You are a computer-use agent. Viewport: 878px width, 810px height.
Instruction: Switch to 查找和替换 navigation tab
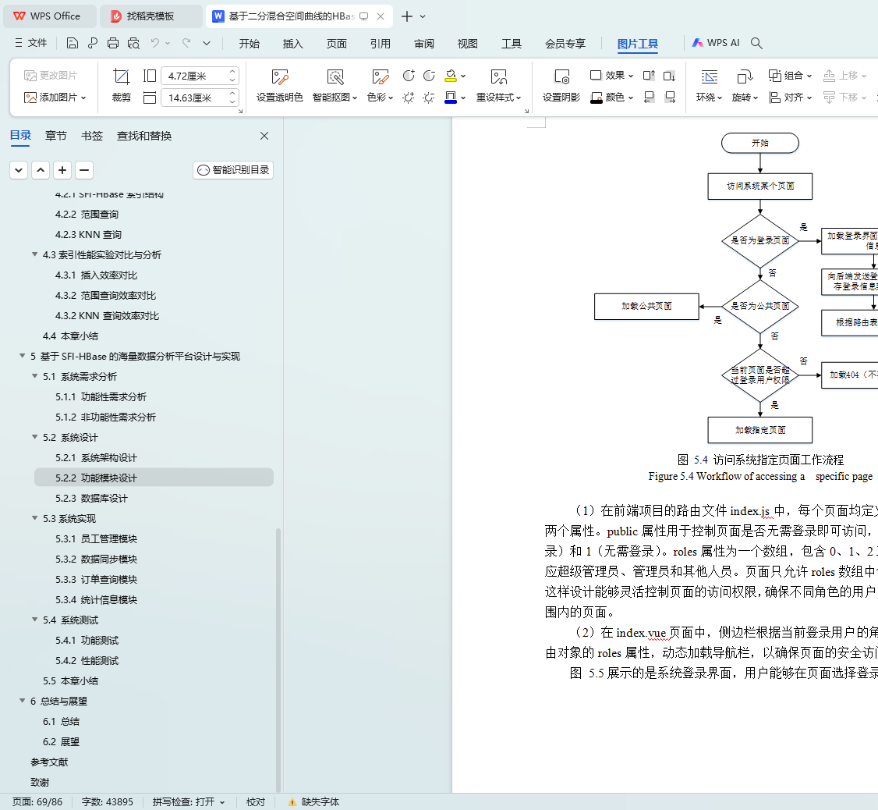pos(144,136)
